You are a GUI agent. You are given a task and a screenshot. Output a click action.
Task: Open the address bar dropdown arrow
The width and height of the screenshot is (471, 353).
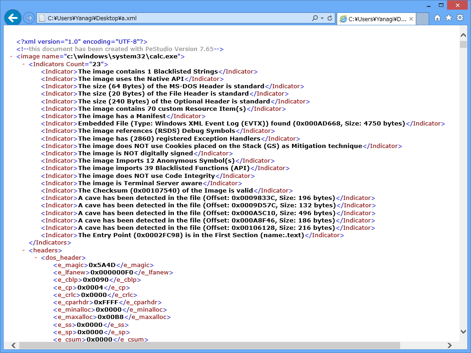[322, 18]
